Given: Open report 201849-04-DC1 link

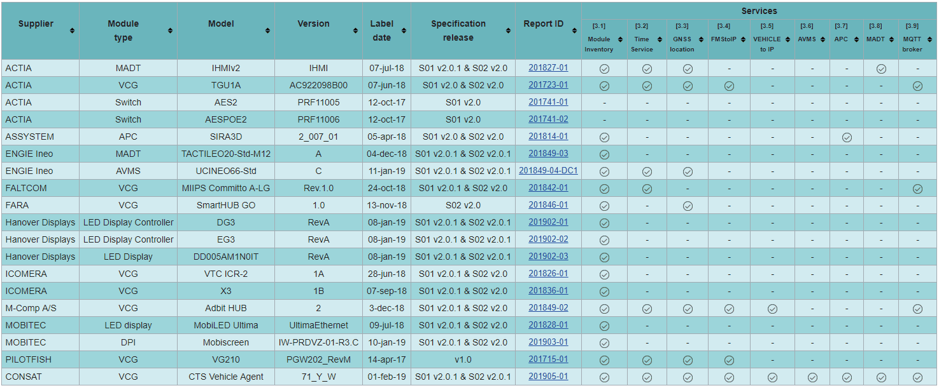Looking at the screenshot, I should [x=548, y=171].
